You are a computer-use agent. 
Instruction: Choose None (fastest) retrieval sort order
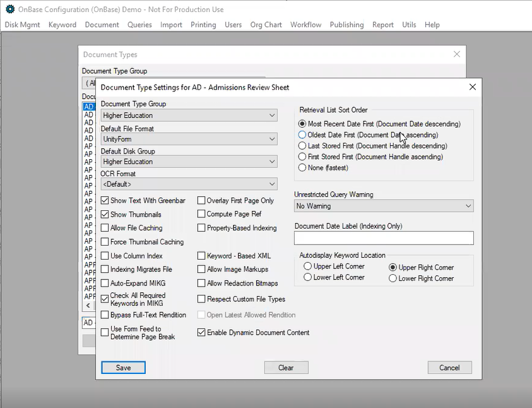point(303,167)
